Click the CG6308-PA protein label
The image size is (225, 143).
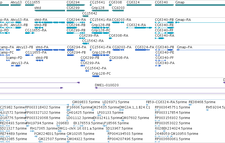[119, 58]
